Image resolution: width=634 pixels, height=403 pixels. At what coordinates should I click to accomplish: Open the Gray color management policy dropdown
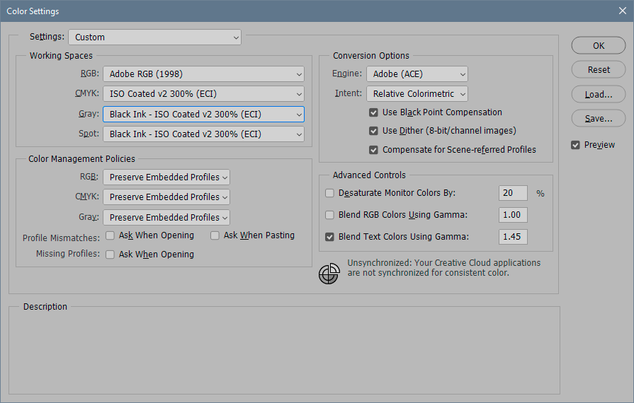(x=166, y=218)
